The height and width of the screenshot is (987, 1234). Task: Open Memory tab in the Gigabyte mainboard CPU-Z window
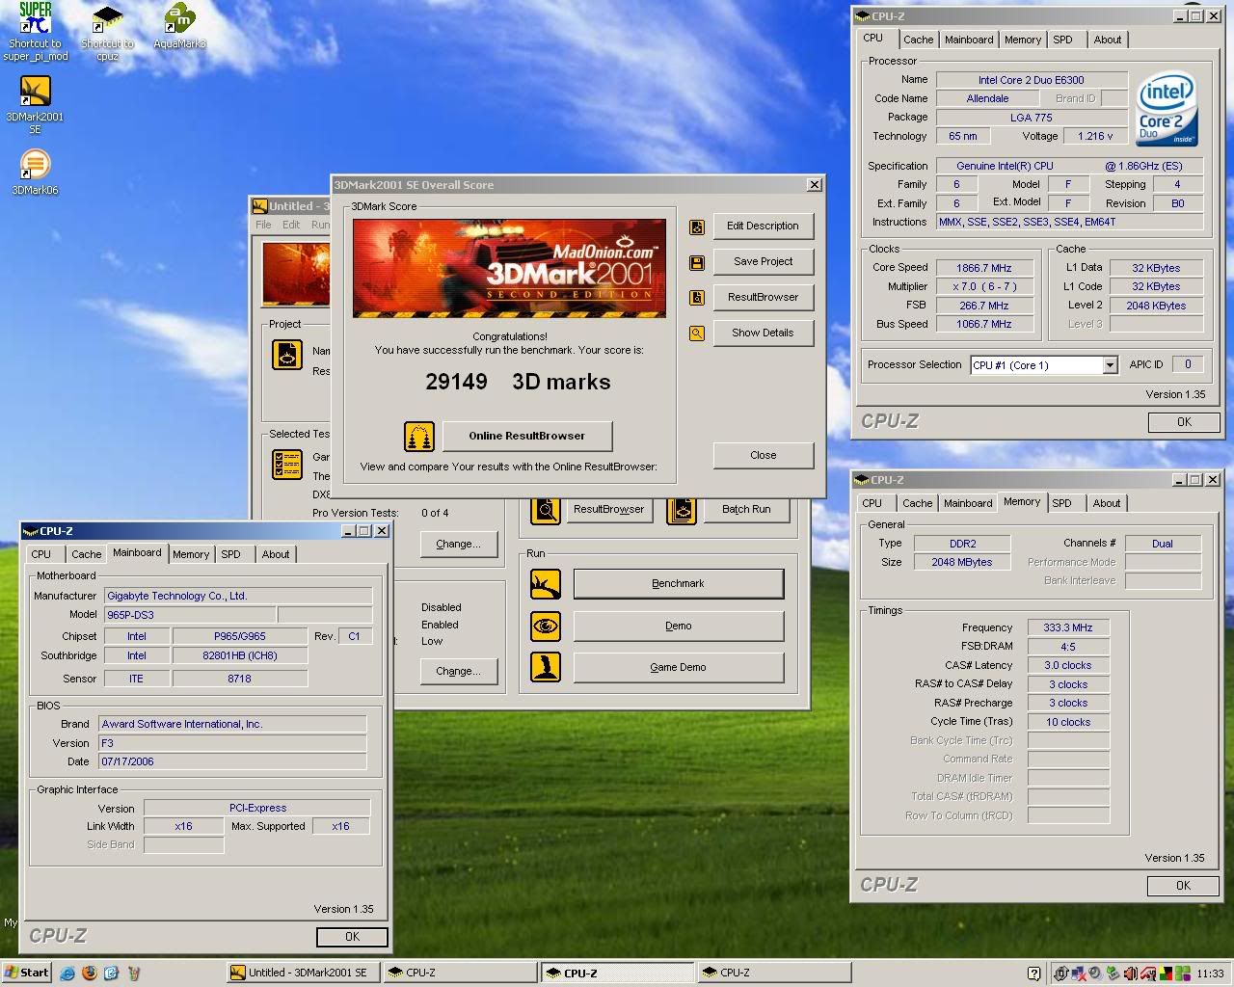point(191,554)
